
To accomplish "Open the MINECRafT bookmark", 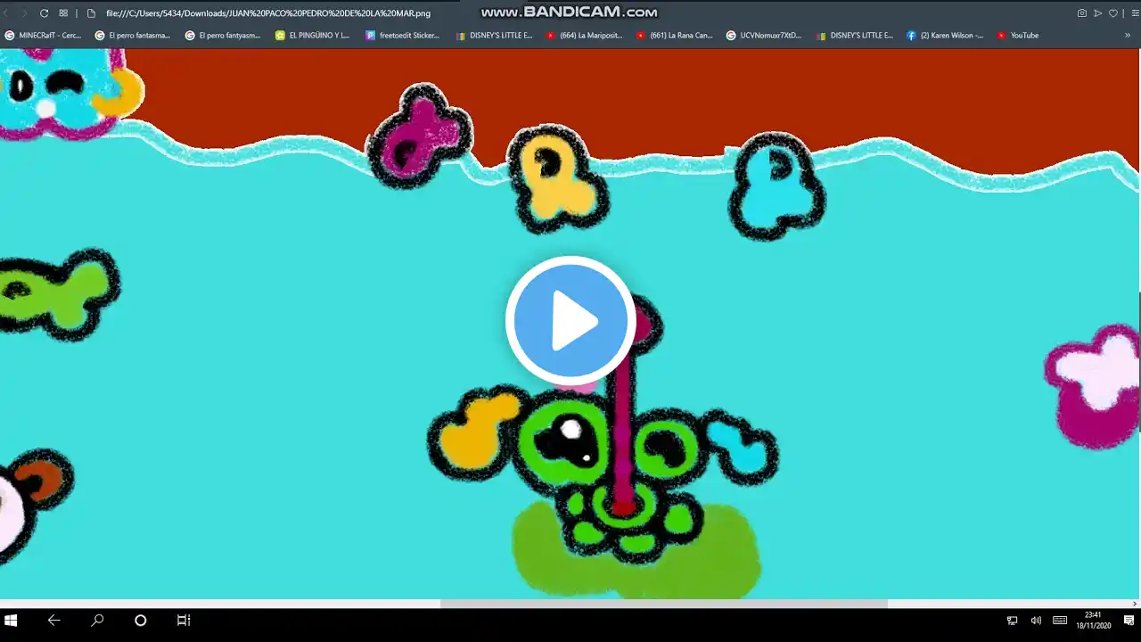I will click(x=43, y=36).
